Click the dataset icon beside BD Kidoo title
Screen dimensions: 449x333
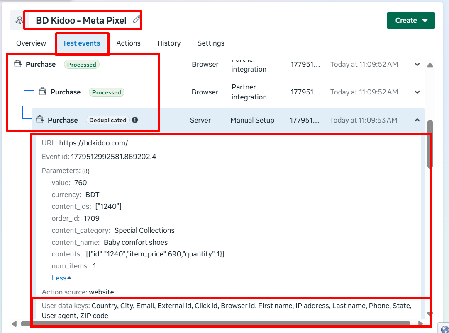tap(19, 20)
